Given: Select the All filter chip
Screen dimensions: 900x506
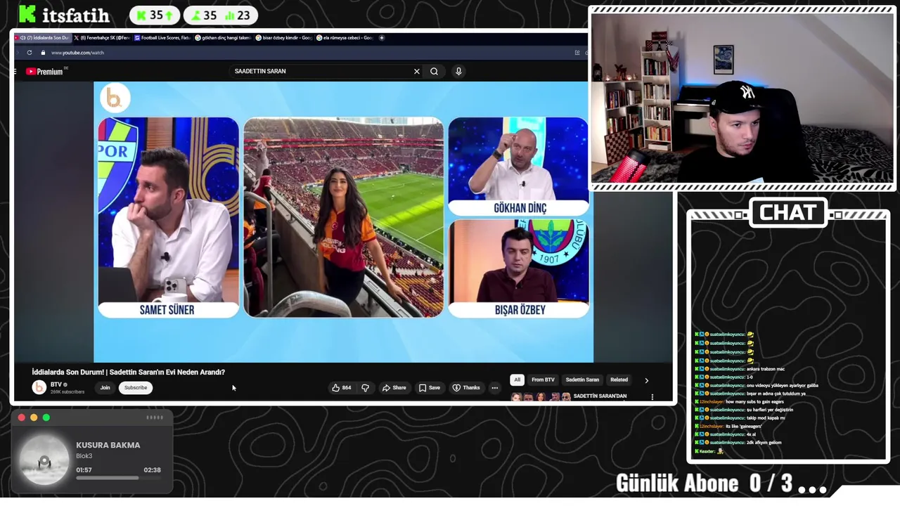Looking at the screenshot, I should pos(517,379).
